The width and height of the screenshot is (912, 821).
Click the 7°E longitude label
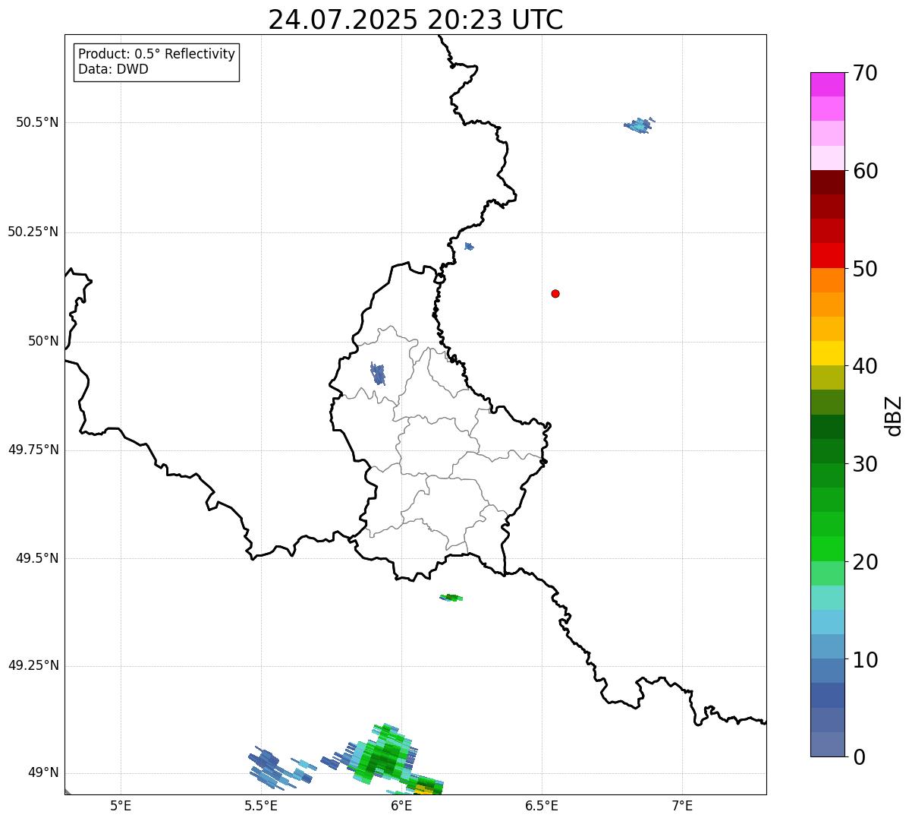(682, 806)
